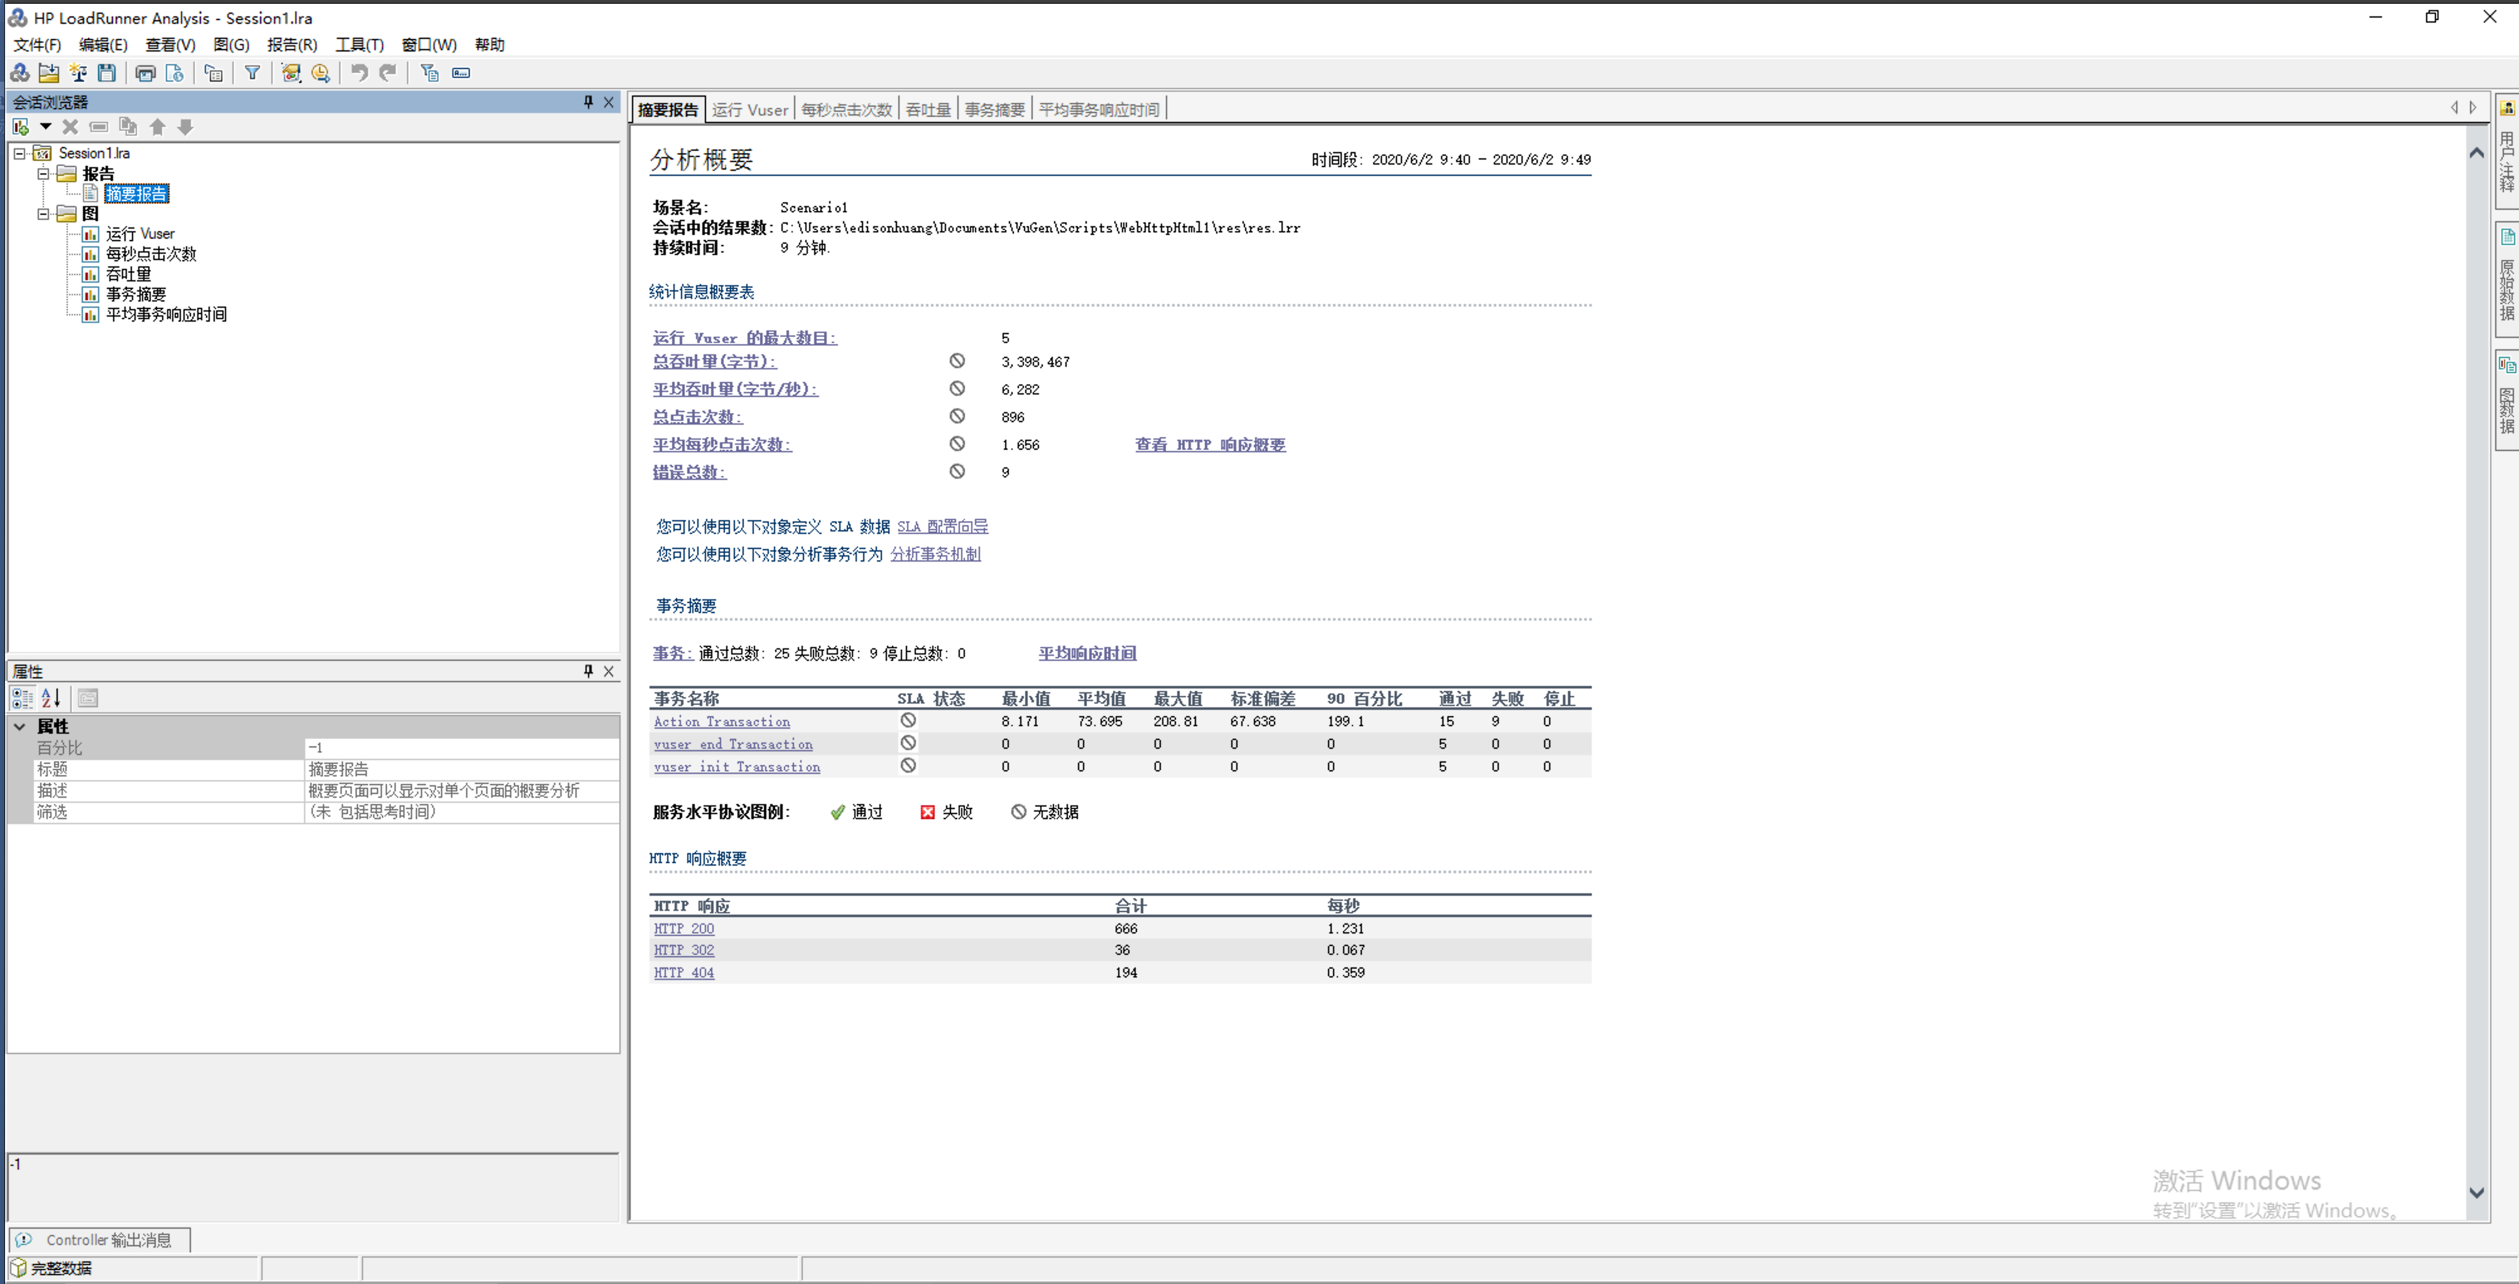Toggle pin on the properties panel
The height and width of the screenshot is (1284, 2519).
coord(588,671)
